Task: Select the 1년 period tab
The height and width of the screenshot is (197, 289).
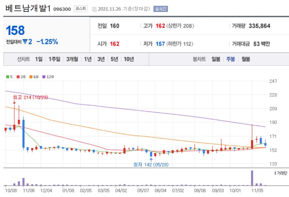Action: (x=87, y=59)
